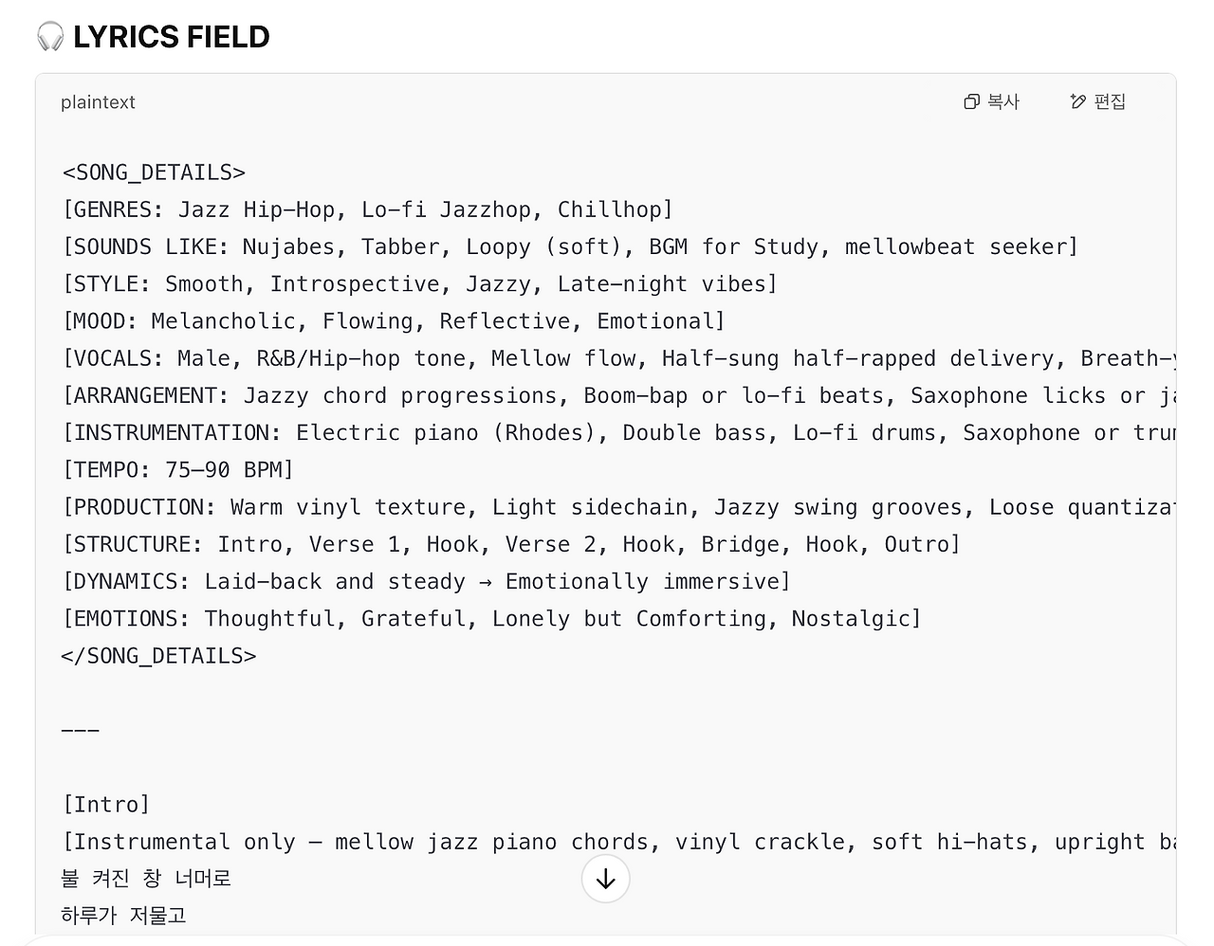The width and height of the screenshot is (1214, 946).
Task: Click the copy (복사) icon button
Action: (991, 101)
